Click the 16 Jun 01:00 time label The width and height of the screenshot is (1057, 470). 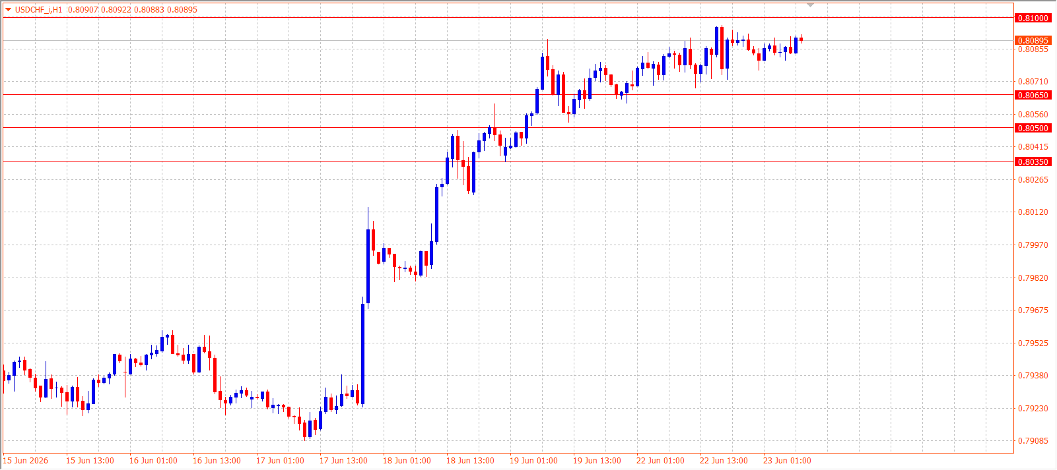pos(153,461)
